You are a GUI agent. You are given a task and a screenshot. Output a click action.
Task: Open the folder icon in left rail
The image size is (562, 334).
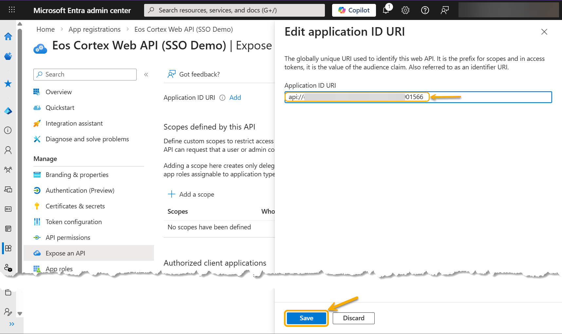tap(8, 292)
